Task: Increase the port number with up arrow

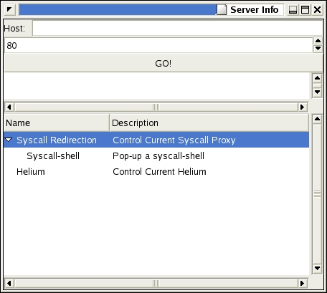Action: 318,41
